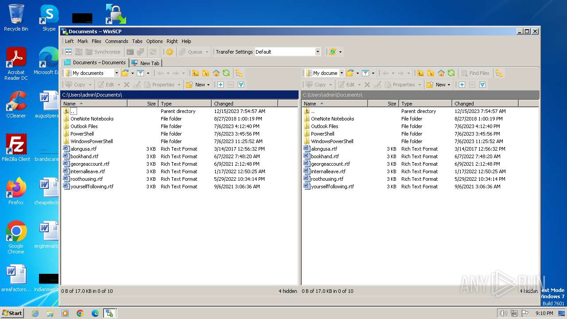Switch to Documents – Documents tab
This screenshot has height=319, width=567.
coord(95,62)
